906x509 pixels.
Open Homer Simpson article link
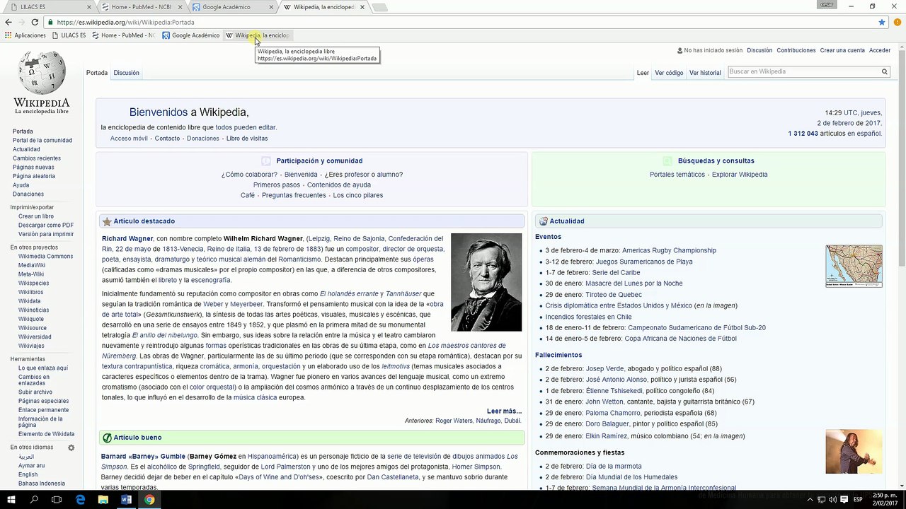click(476, 467)
